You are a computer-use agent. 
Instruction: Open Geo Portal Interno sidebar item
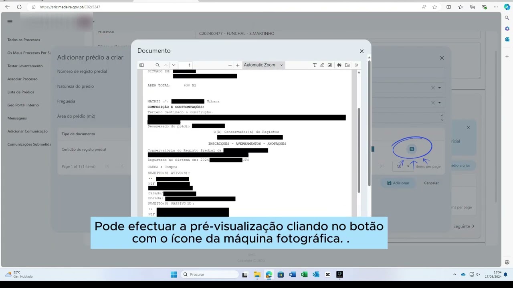pos(23,105)
